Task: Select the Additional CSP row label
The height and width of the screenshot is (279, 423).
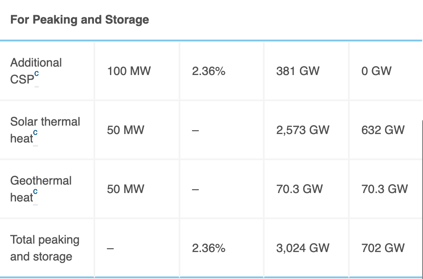Action: [x=36, y=71]
